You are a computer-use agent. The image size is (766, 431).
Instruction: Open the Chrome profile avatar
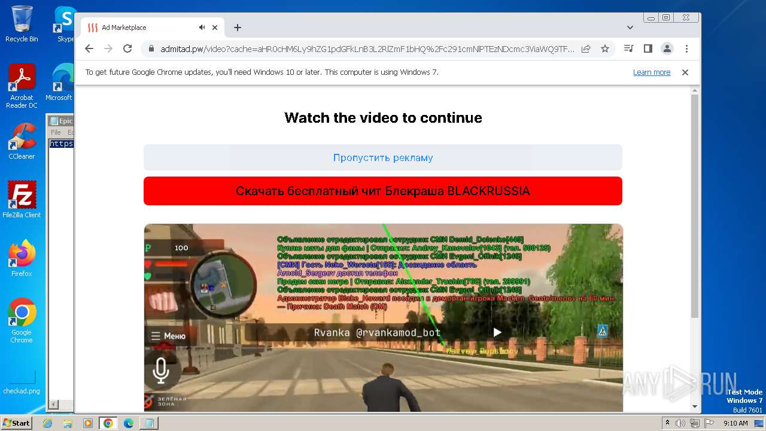click(667, 48)
